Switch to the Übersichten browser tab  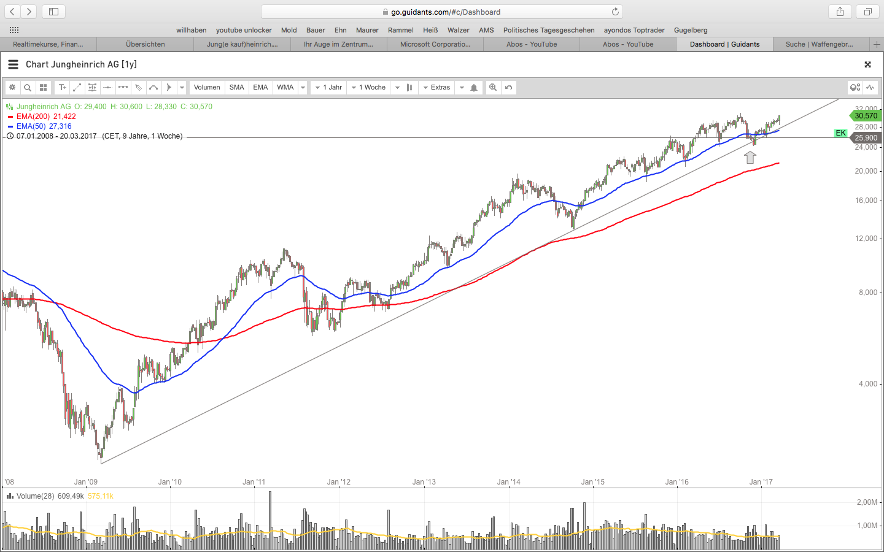coord(145,44)
